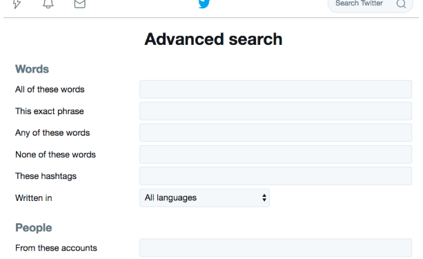This screenshot has width=423, height=259.
Task: Open the Notifications bell icon
Action: click(x=48, y=3)
